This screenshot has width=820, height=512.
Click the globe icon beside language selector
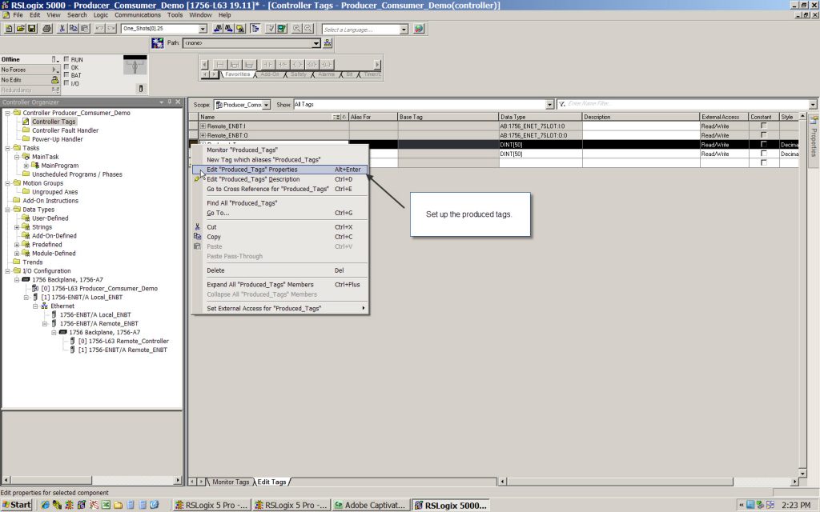pos(419,29)
